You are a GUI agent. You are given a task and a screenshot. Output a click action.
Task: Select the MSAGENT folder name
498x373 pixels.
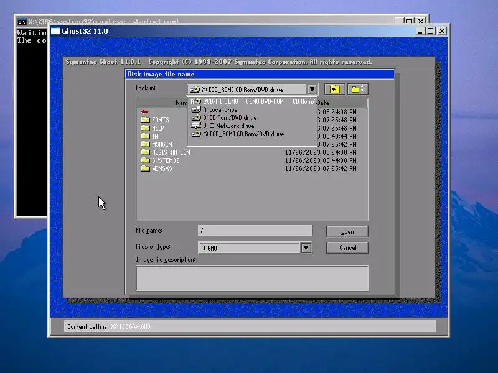click(164, 144)
